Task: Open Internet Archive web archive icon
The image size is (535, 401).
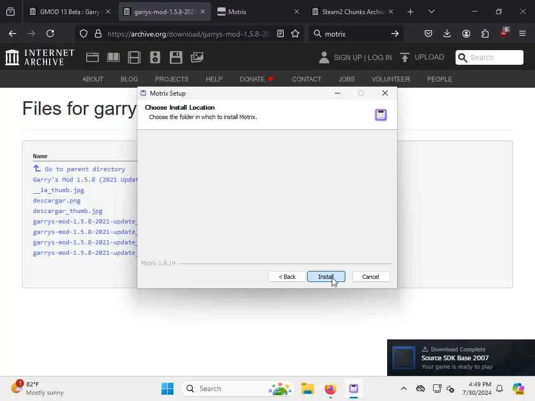Action: pyautogui.click(x=92, y=57)
